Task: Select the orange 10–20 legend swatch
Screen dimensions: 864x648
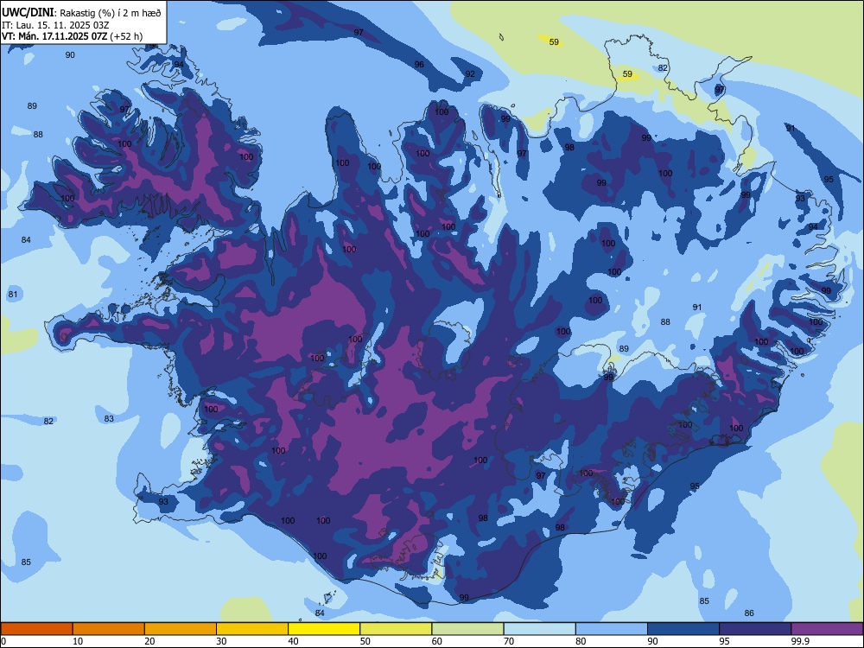Action: (109, 629)
